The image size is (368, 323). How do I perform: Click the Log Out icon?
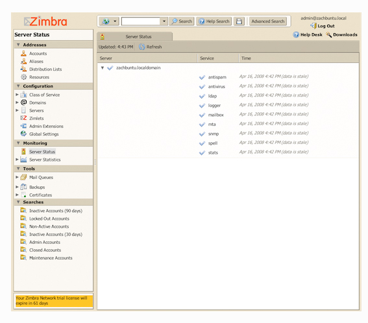(313, 25)
